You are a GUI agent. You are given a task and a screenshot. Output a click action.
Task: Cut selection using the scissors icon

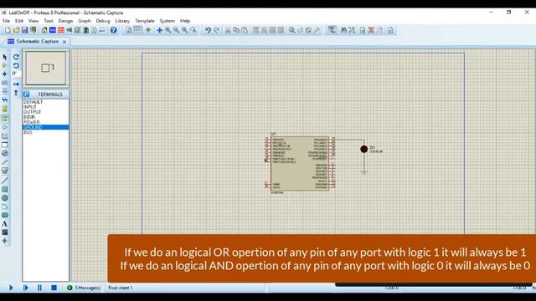(228, 30)
